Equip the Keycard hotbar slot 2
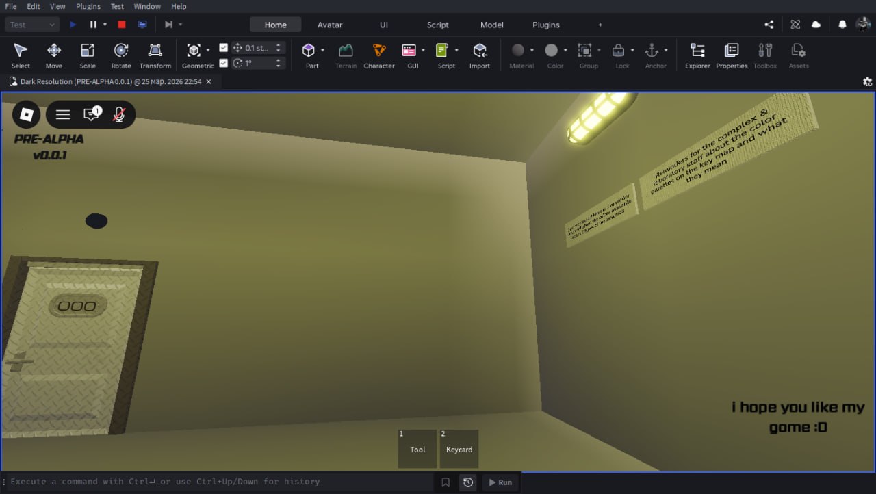 coord(459,449)
